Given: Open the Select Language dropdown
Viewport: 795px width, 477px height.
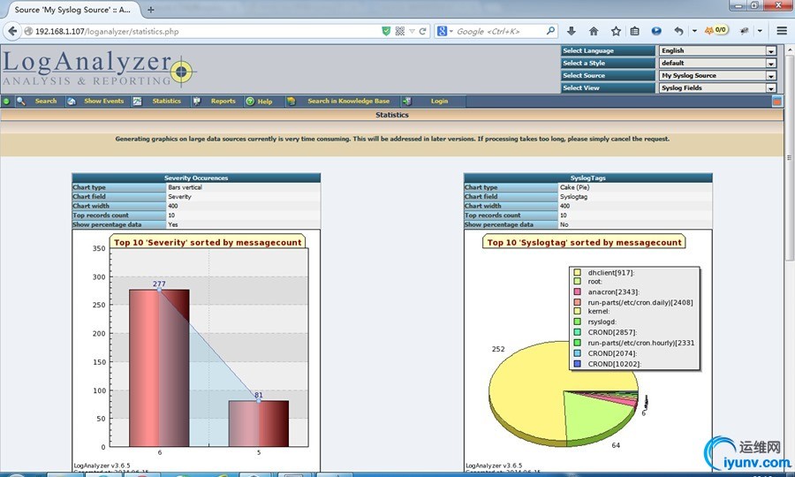Looking at the screenshot, I should point(717,50).
